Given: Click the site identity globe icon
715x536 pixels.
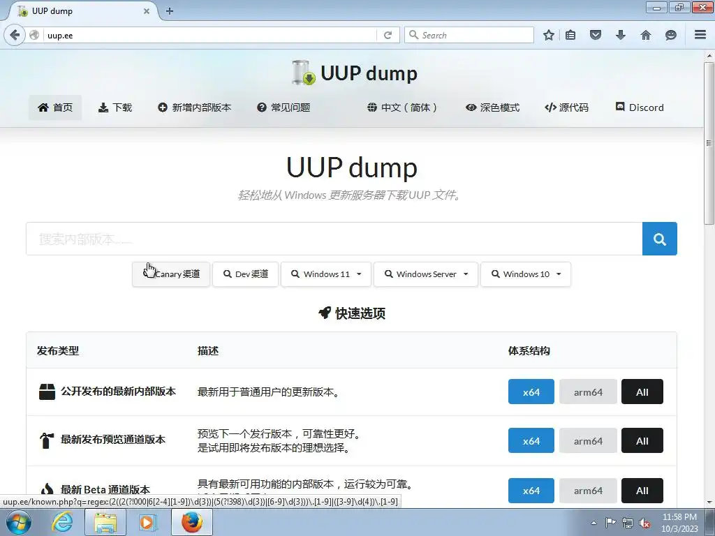Looking at the screenshot, I should click(x=34, y=35).
